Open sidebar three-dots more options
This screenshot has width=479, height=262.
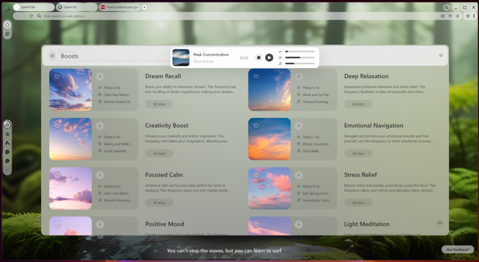click(x=7, y=170)
